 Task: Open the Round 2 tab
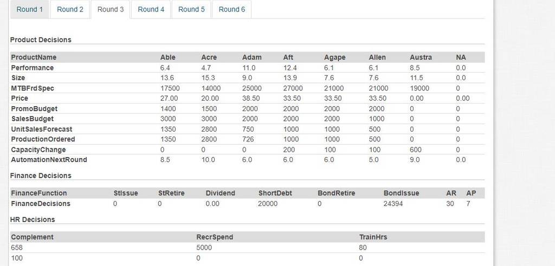70,9
